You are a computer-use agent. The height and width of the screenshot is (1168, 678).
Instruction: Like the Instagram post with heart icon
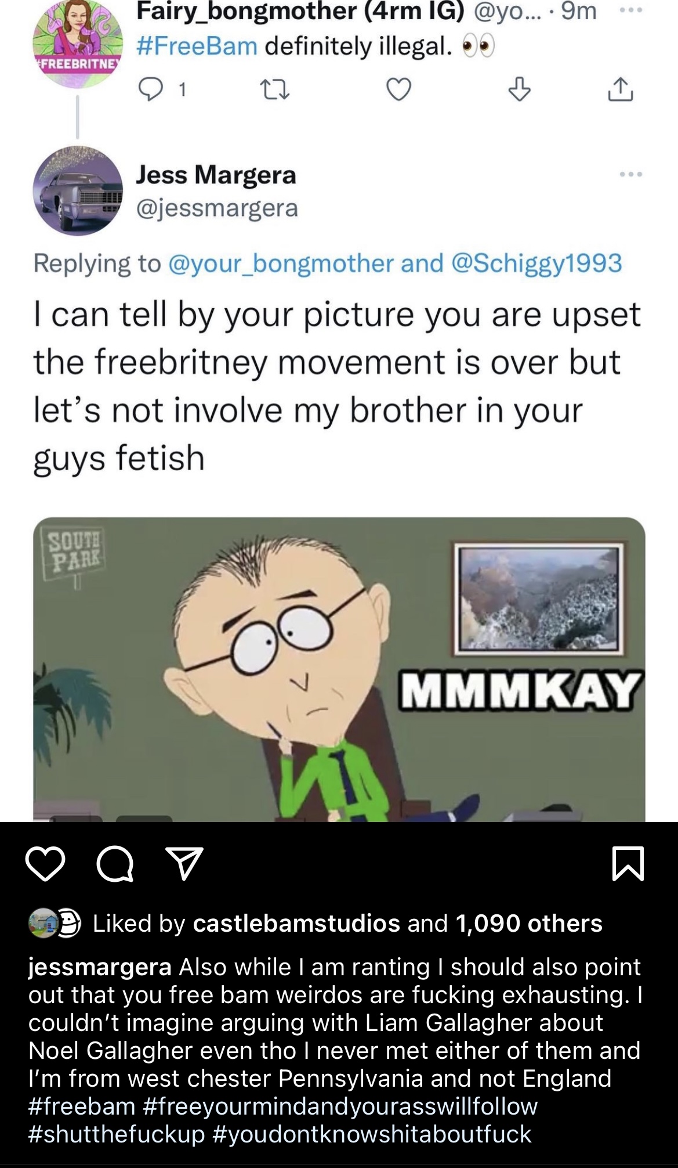tap(45, 864)
